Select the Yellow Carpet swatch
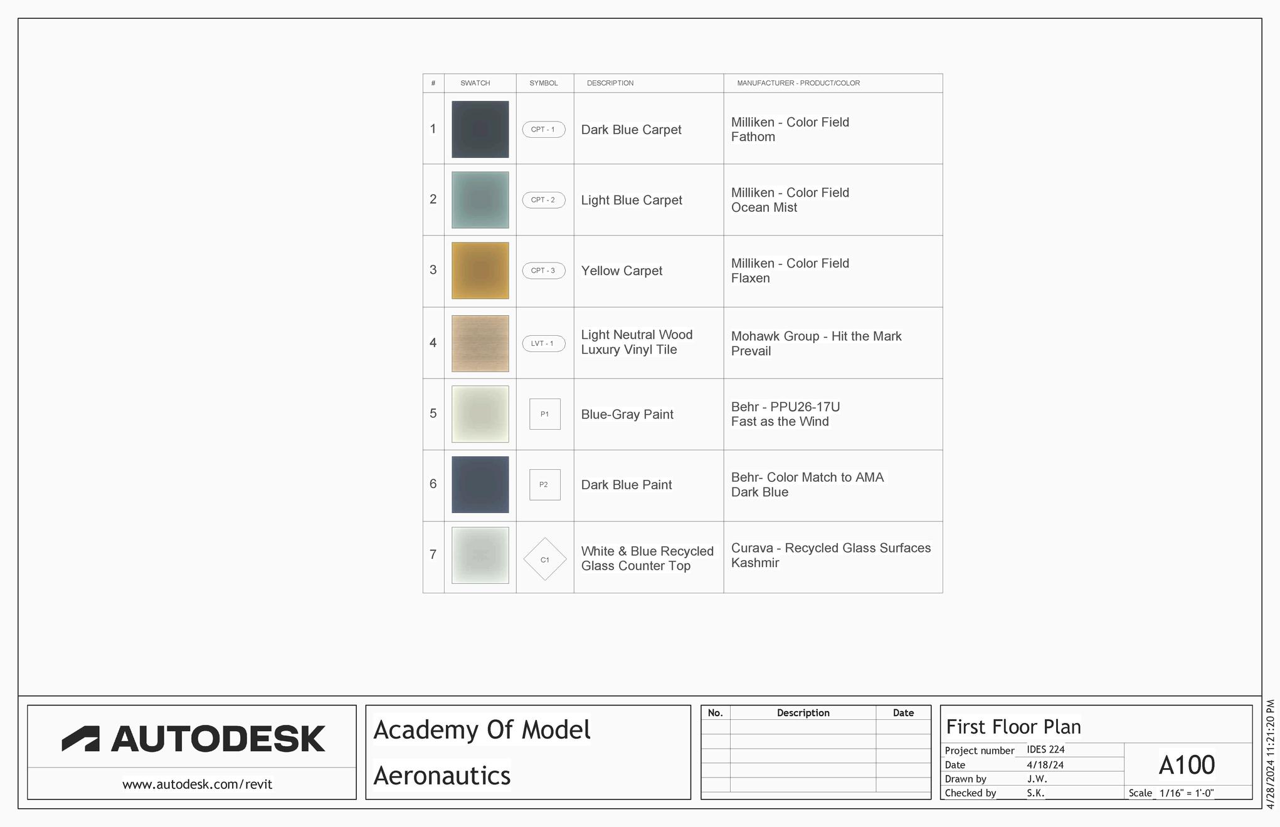 (x=480, y=271)
